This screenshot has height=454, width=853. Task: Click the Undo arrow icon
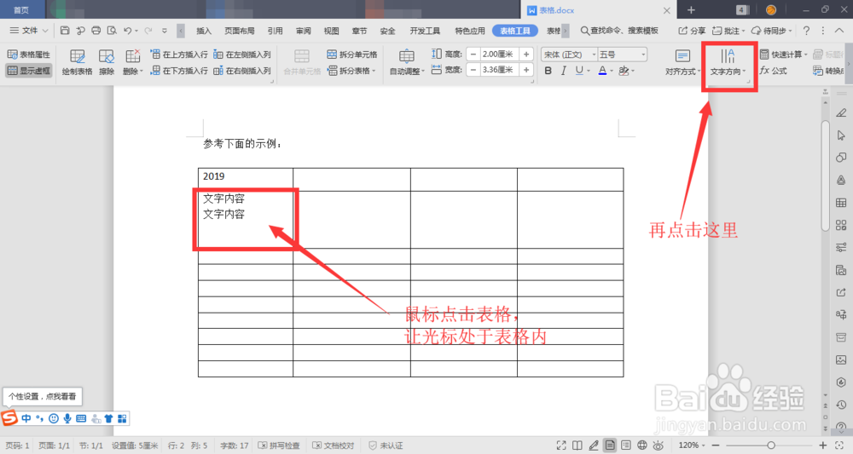click(127, 31)
